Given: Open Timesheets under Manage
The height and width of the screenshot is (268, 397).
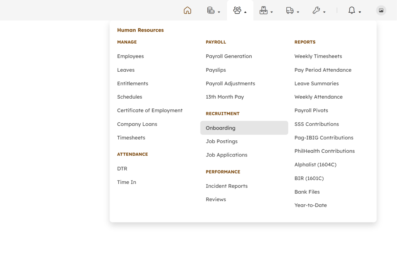Looking at the screenshot, I should pyautogui.click(x=131, y=138).
